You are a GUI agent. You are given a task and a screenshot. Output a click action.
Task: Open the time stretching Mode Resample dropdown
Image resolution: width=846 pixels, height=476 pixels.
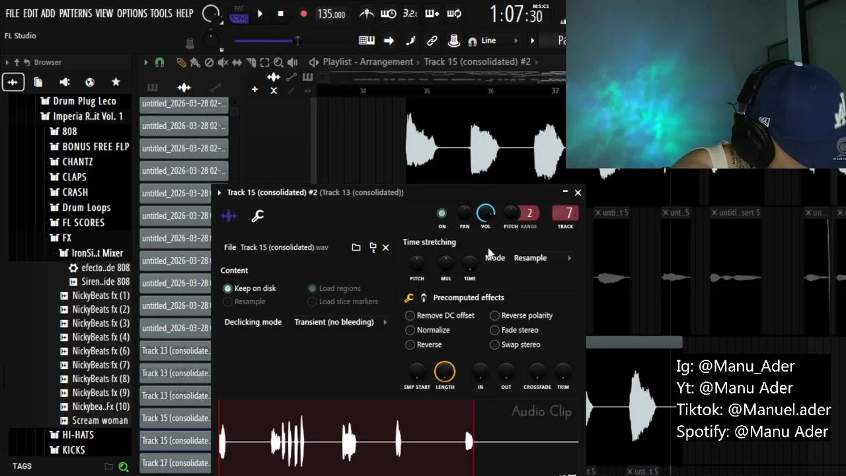[542, 258]
